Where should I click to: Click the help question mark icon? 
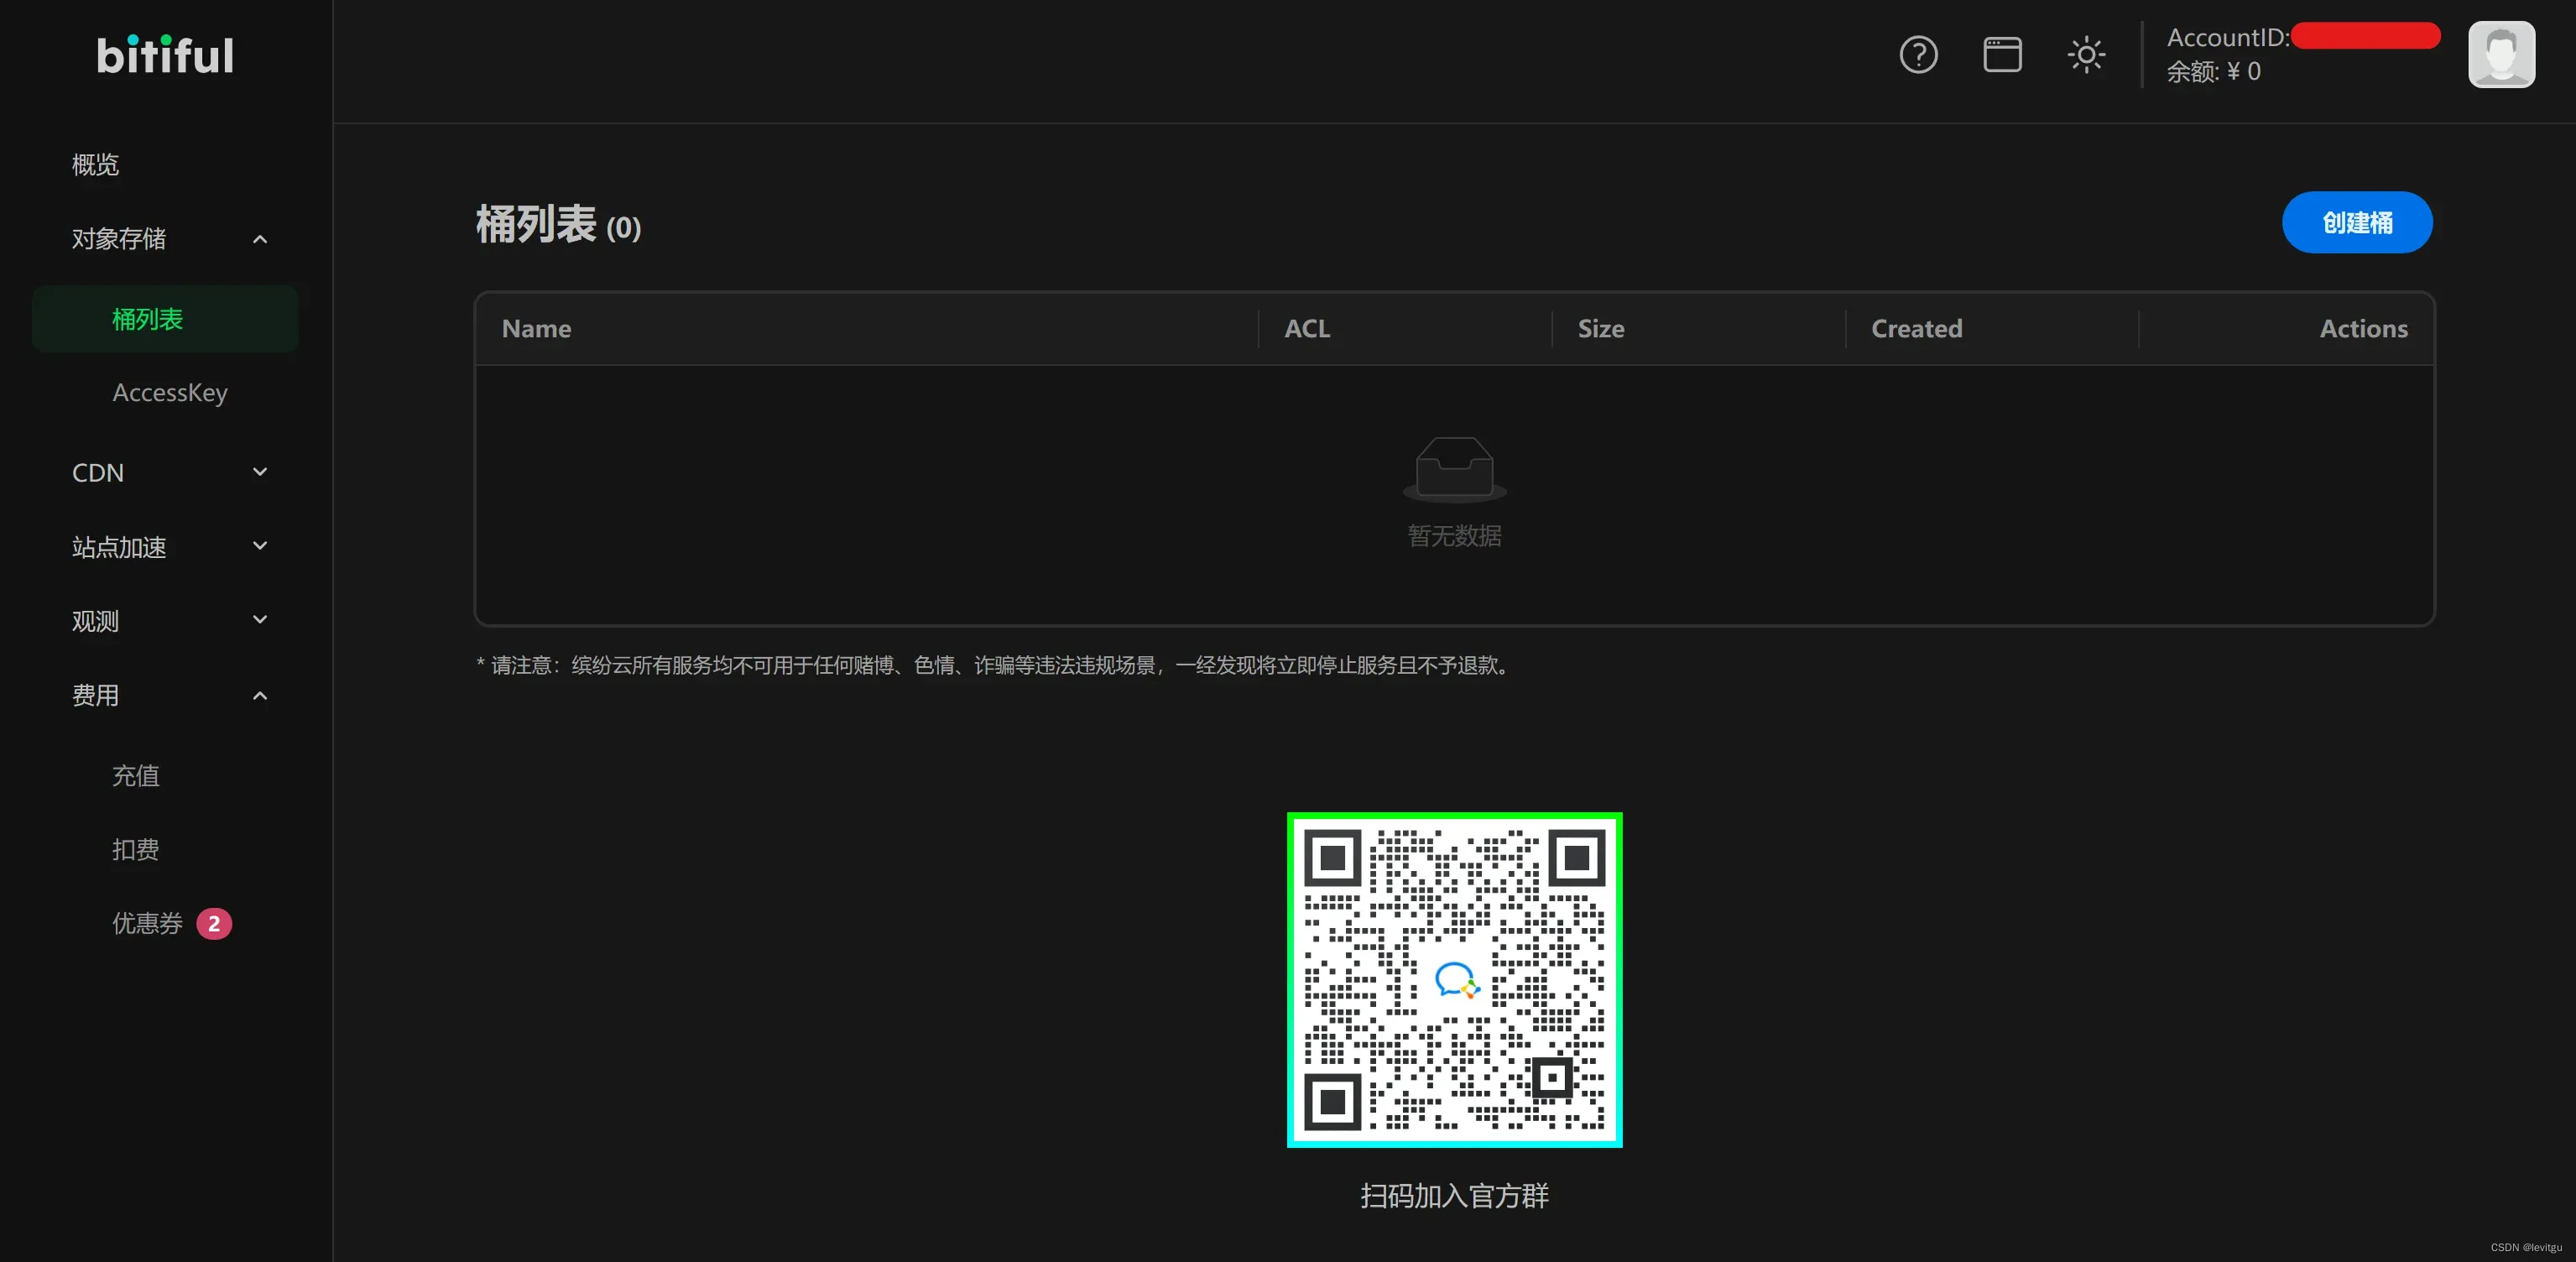click(1918, 54)
